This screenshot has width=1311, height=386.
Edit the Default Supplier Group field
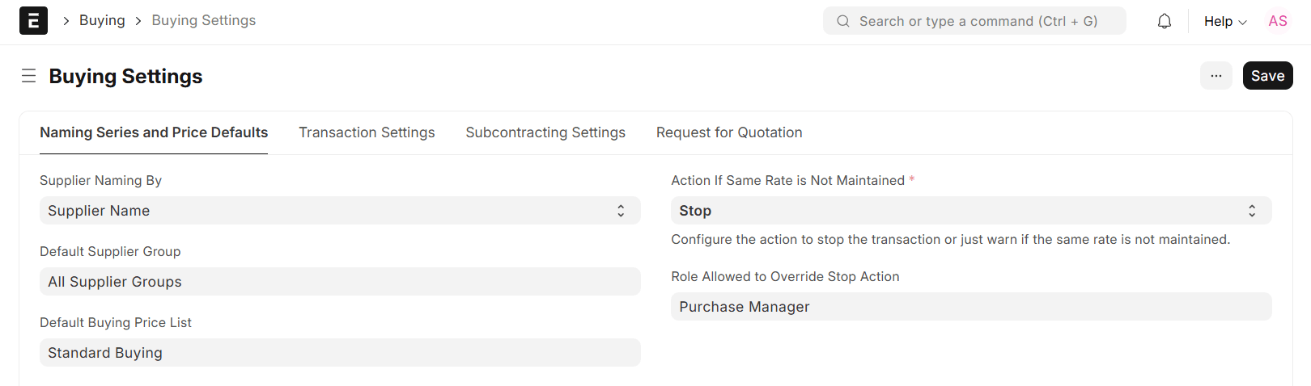(x=340, y=282)
